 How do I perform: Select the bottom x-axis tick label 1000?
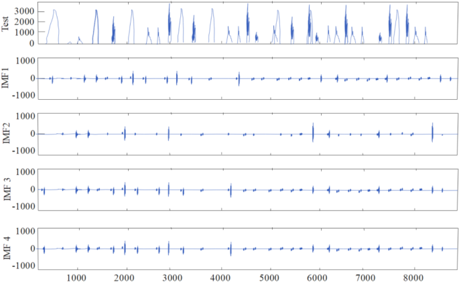coord(77,277)
